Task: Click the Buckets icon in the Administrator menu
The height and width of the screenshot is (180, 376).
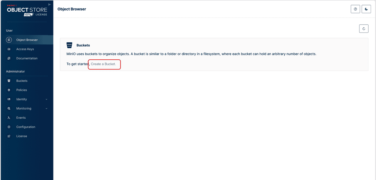Action: point(9,81)
